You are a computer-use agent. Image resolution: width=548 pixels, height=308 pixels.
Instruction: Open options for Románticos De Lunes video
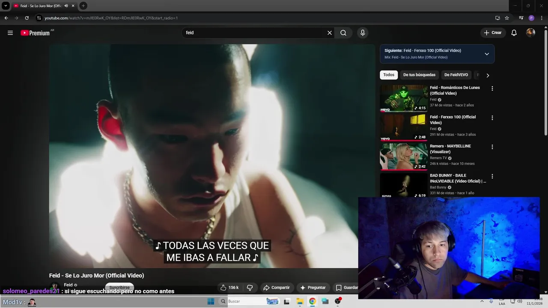(x=492, y=89)
